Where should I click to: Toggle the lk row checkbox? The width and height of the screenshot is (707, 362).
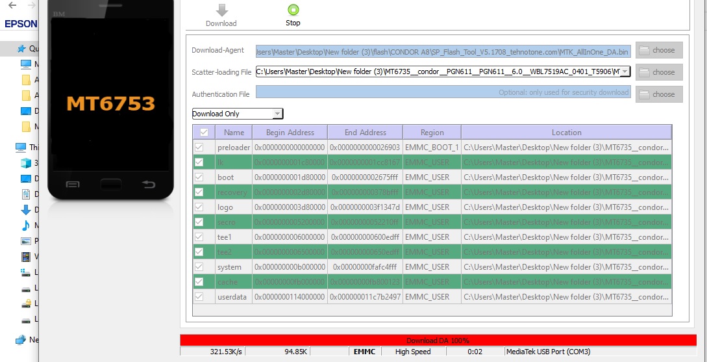[x=199, y=162]
